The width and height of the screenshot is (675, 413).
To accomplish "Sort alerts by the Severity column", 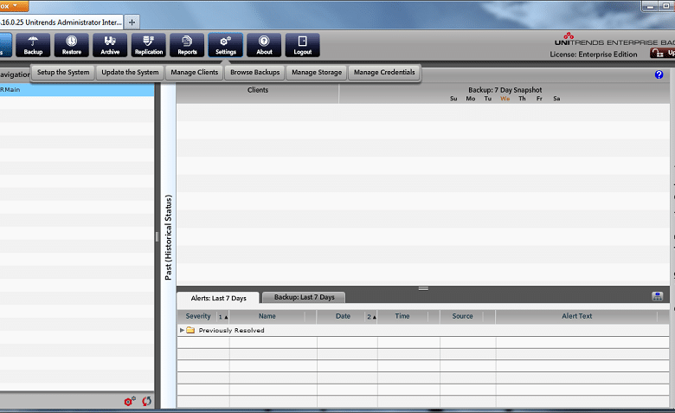I will click(198, 316).
